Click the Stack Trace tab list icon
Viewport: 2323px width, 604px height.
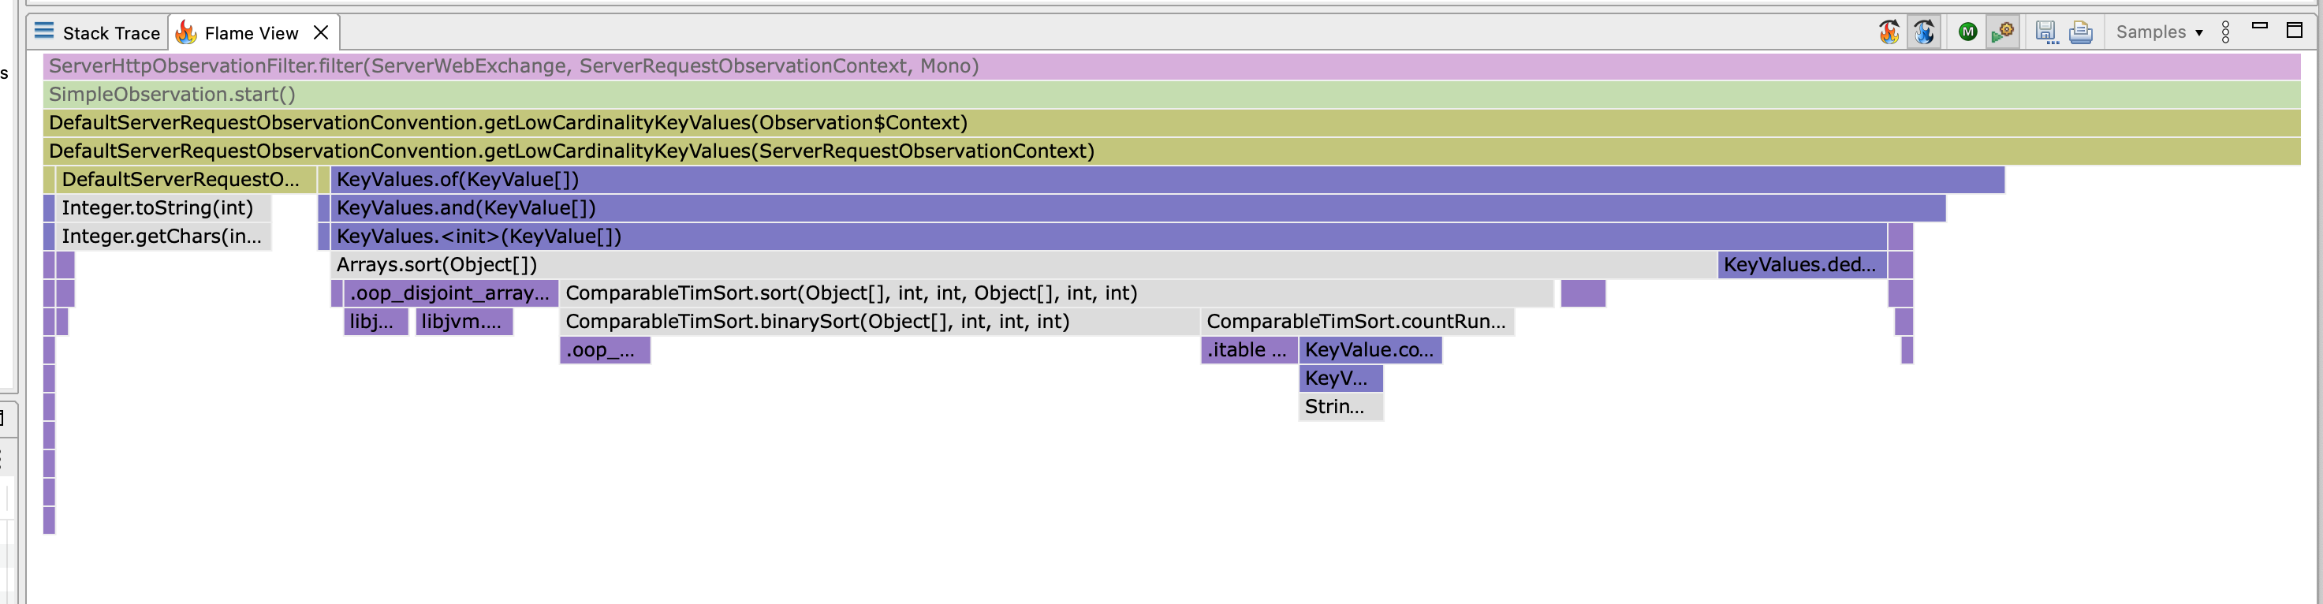pyautogui.click(x=43, y=32)
